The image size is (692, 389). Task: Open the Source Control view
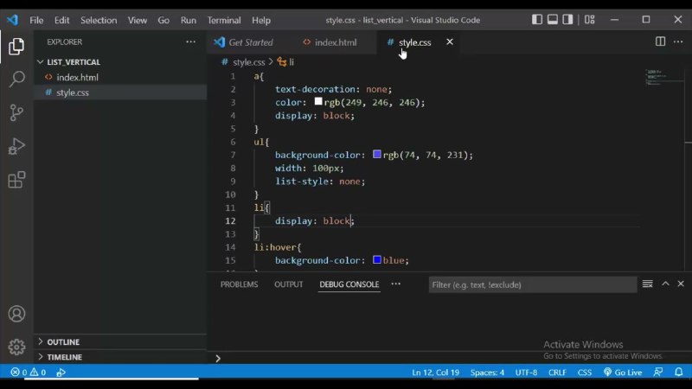[16, 112]
